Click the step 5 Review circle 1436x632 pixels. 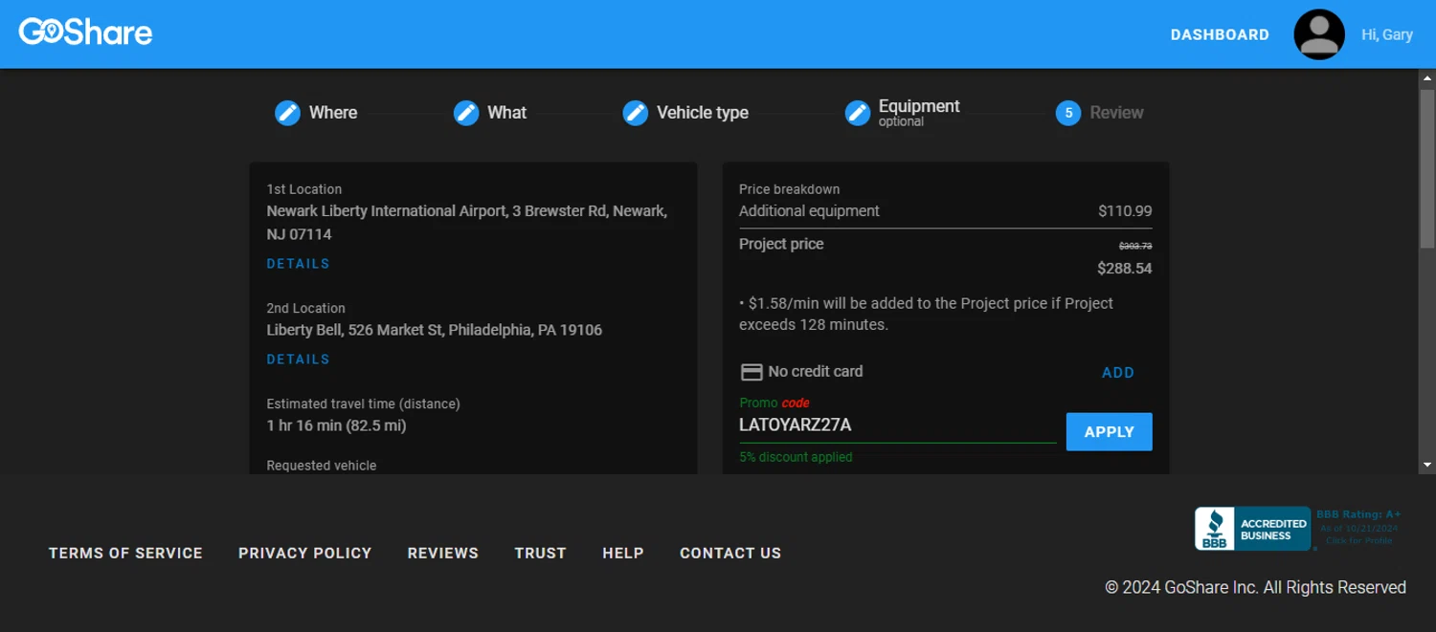(1068, 113)
